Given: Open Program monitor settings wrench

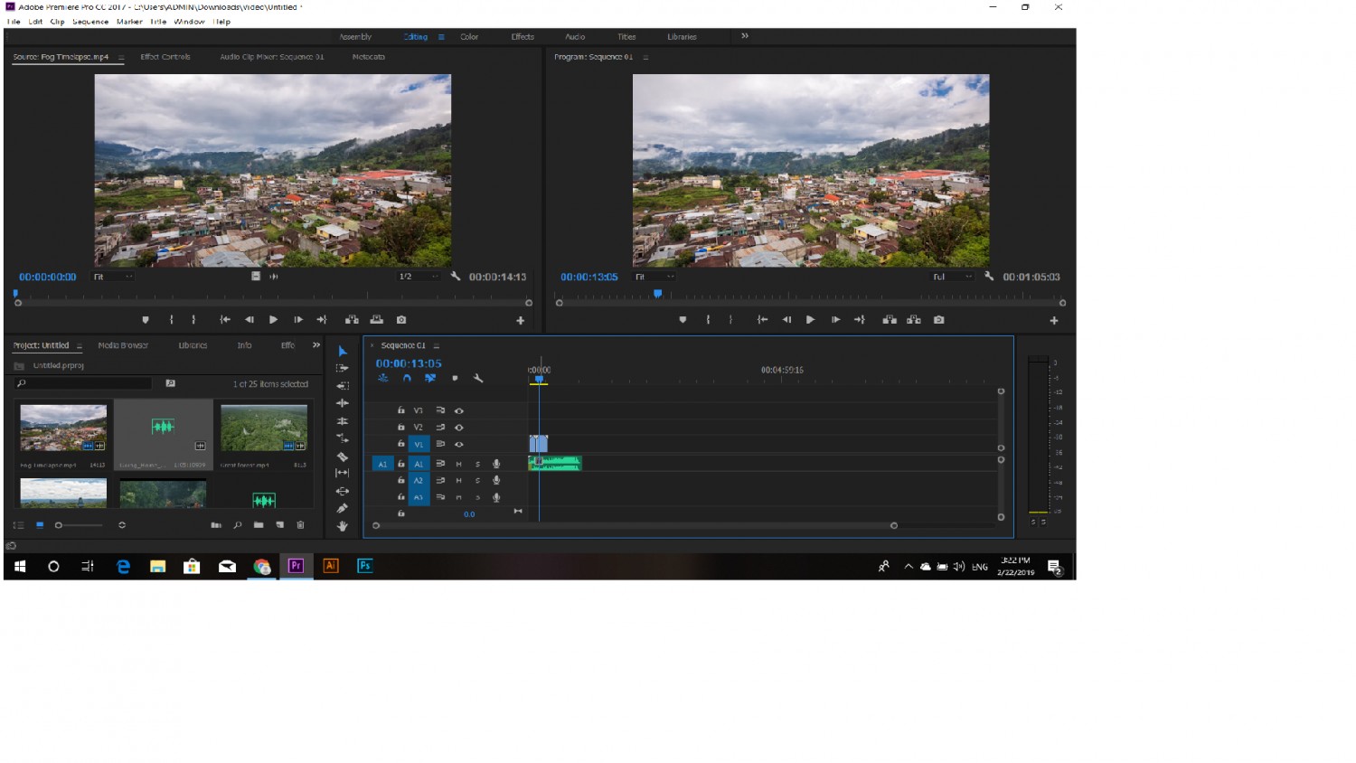Looking at the screenshot, I should pos(989,277).
